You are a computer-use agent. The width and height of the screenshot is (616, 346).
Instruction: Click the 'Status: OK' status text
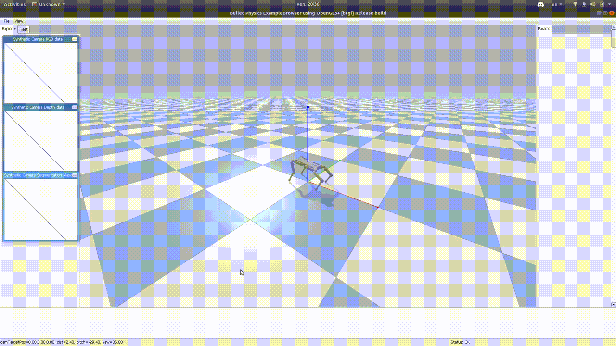click(460, 342)
